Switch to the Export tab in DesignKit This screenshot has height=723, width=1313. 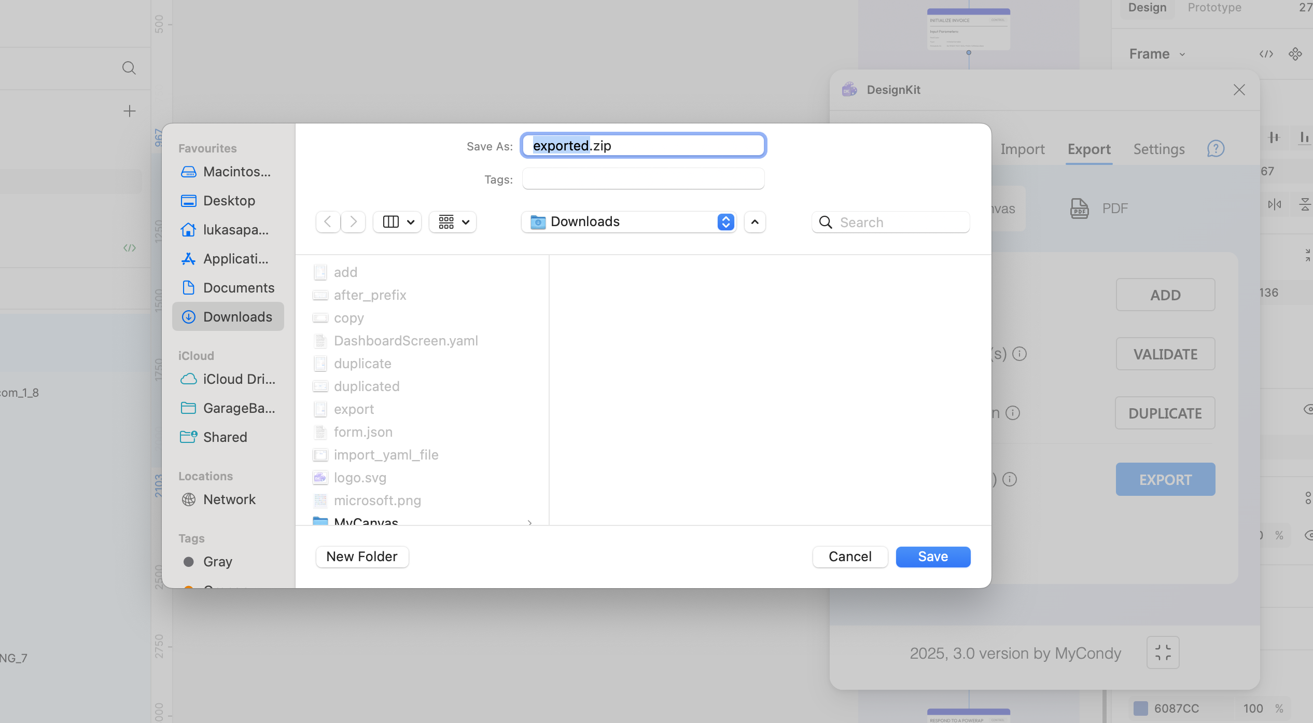[1089, 149]
